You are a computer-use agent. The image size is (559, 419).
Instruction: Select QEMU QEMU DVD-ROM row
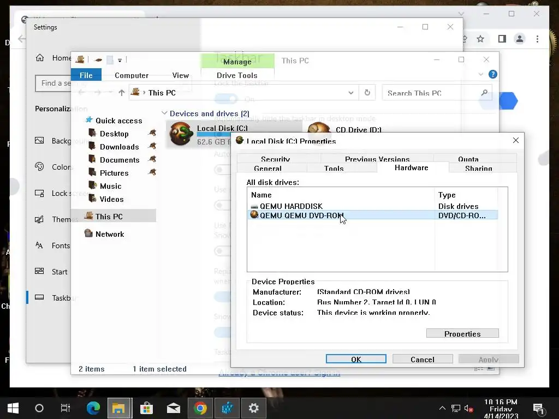[x=372, y=215]
